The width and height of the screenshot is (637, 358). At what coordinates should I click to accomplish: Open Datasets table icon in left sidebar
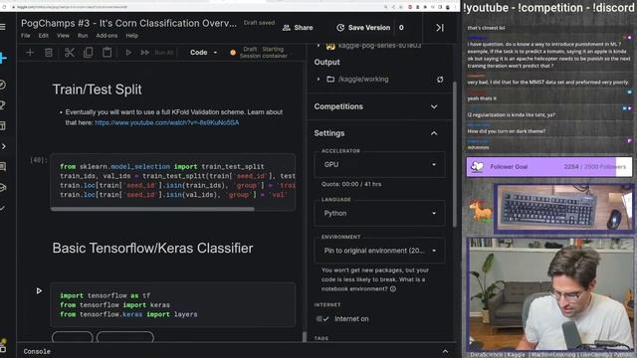point(2,126)
